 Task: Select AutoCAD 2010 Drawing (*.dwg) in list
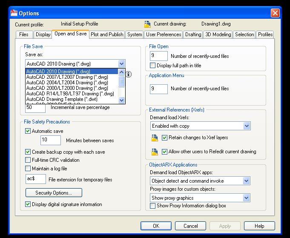tap(72, 72)
